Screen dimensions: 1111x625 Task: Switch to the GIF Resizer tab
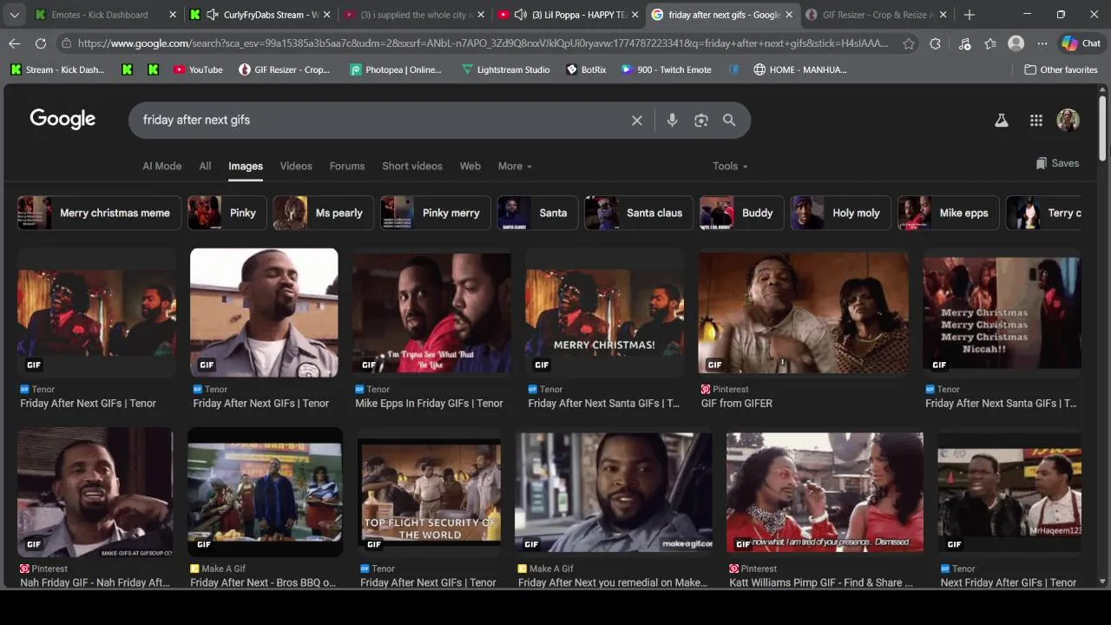coord(877,15)
